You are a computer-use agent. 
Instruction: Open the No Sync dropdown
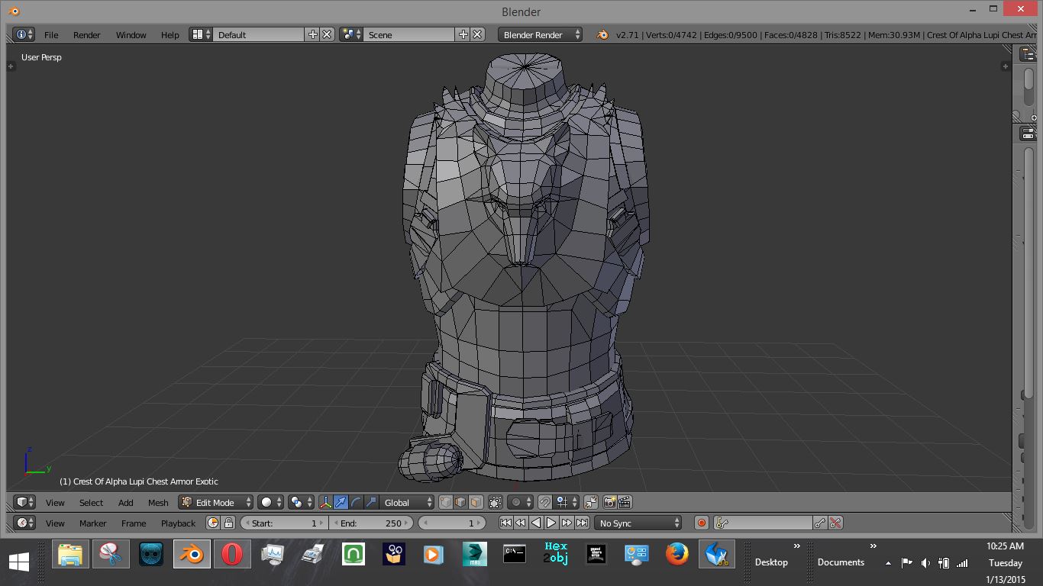pos(638,523)
